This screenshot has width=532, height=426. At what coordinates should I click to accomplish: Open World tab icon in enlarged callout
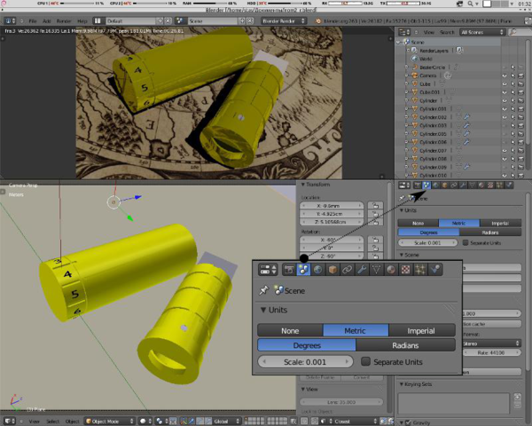point(318,270)
